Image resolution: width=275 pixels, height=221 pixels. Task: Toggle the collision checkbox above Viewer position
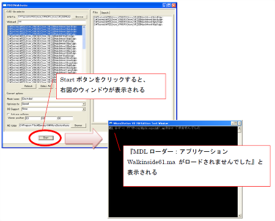click(x=9, y=114)
